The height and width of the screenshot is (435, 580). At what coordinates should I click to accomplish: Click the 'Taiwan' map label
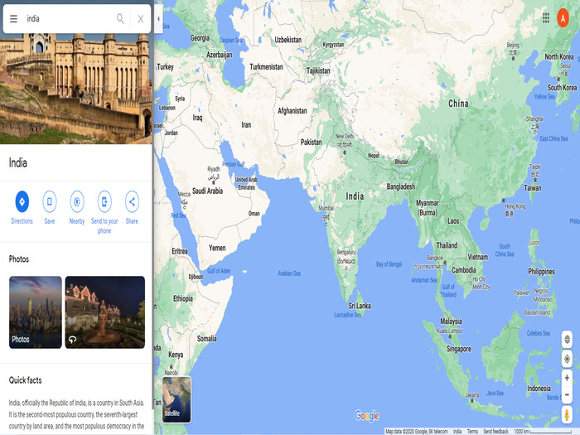coord(533,188)
